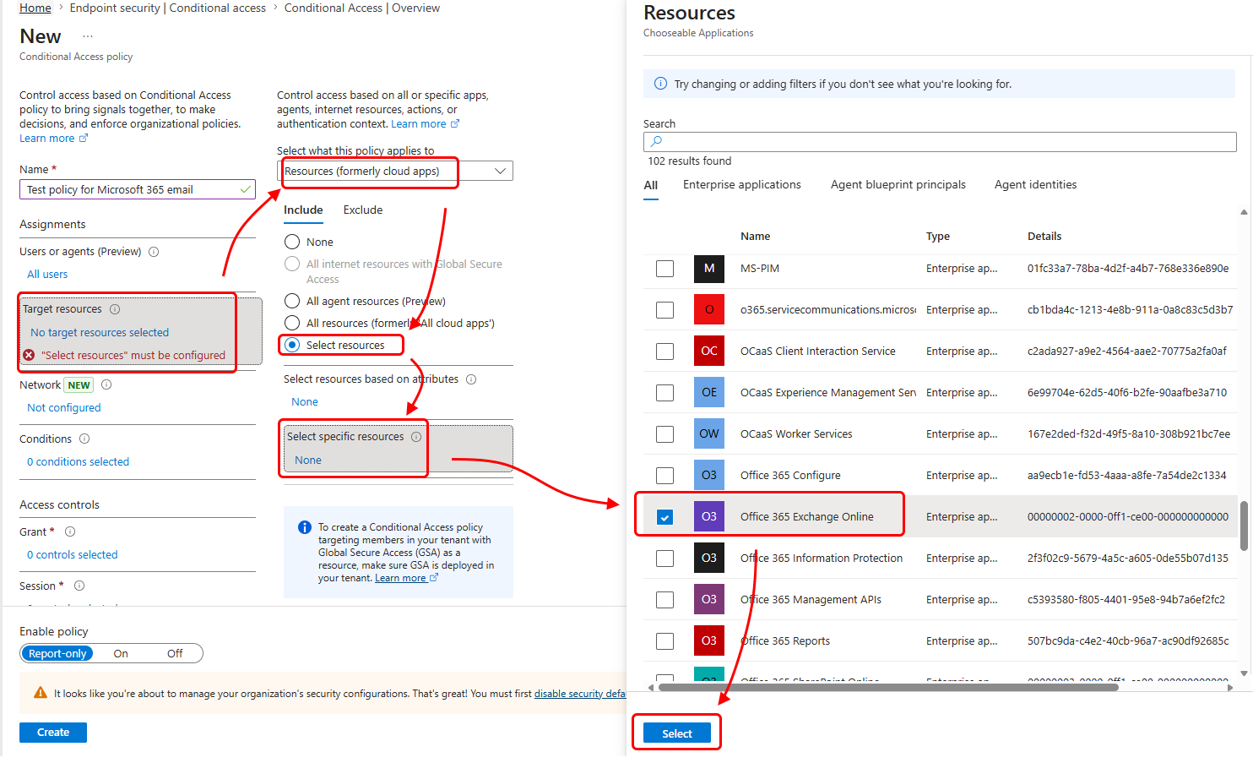This screenshot has width=1253, height=763.
Task: Select All resources (formerly All cloud apps) radio
Action: pyautogui.click(x=292, y=323)
